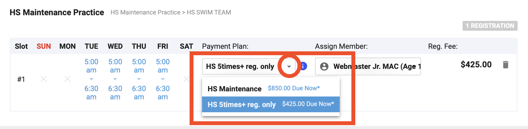Open the HS Maintenance Practice breadcrumb link

(145, 12)
